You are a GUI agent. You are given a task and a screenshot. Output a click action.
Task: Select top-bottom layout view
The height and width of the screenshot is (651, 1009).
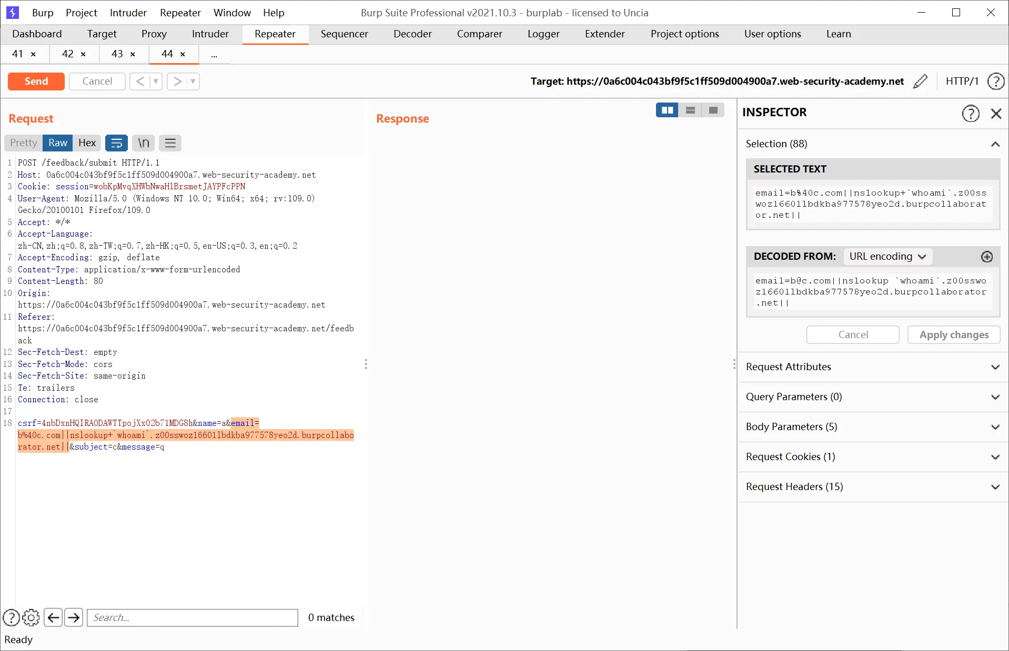690,110
